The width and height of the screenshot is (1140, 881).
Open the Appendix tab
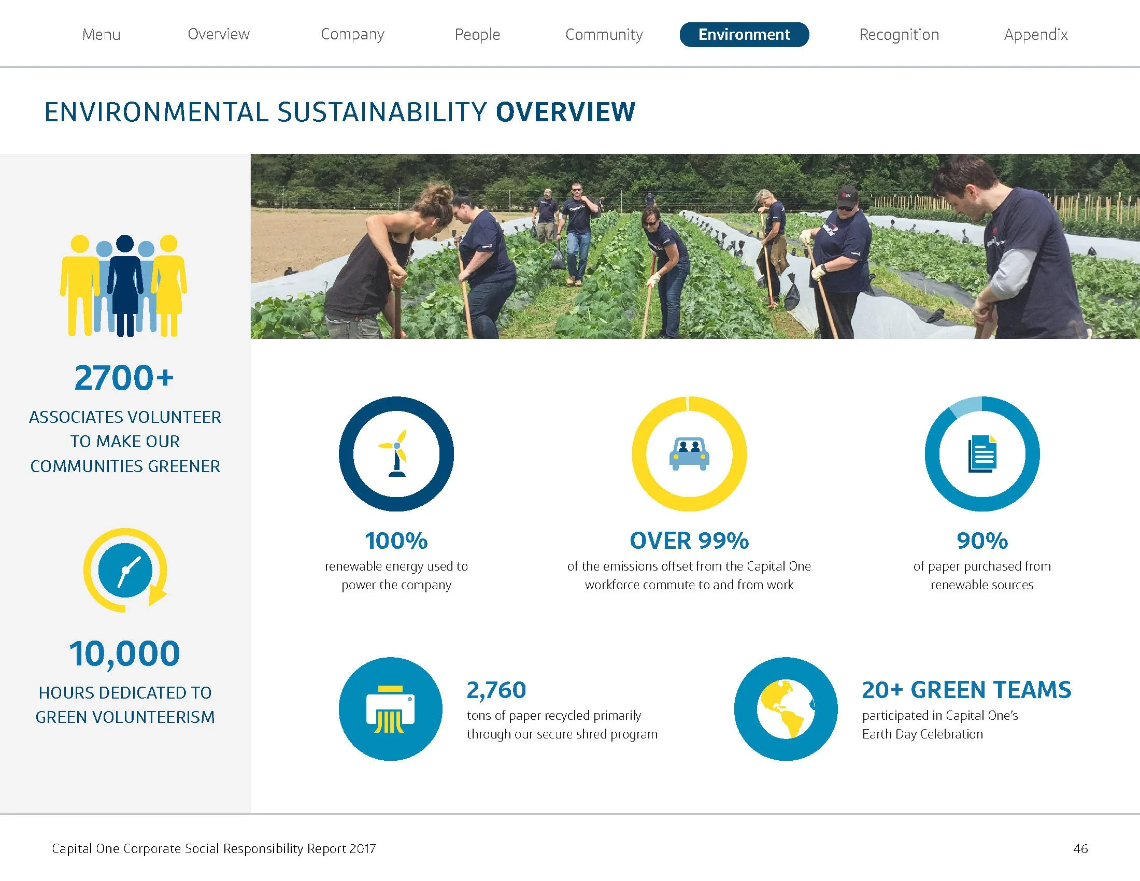click(x=1036, y=34)
